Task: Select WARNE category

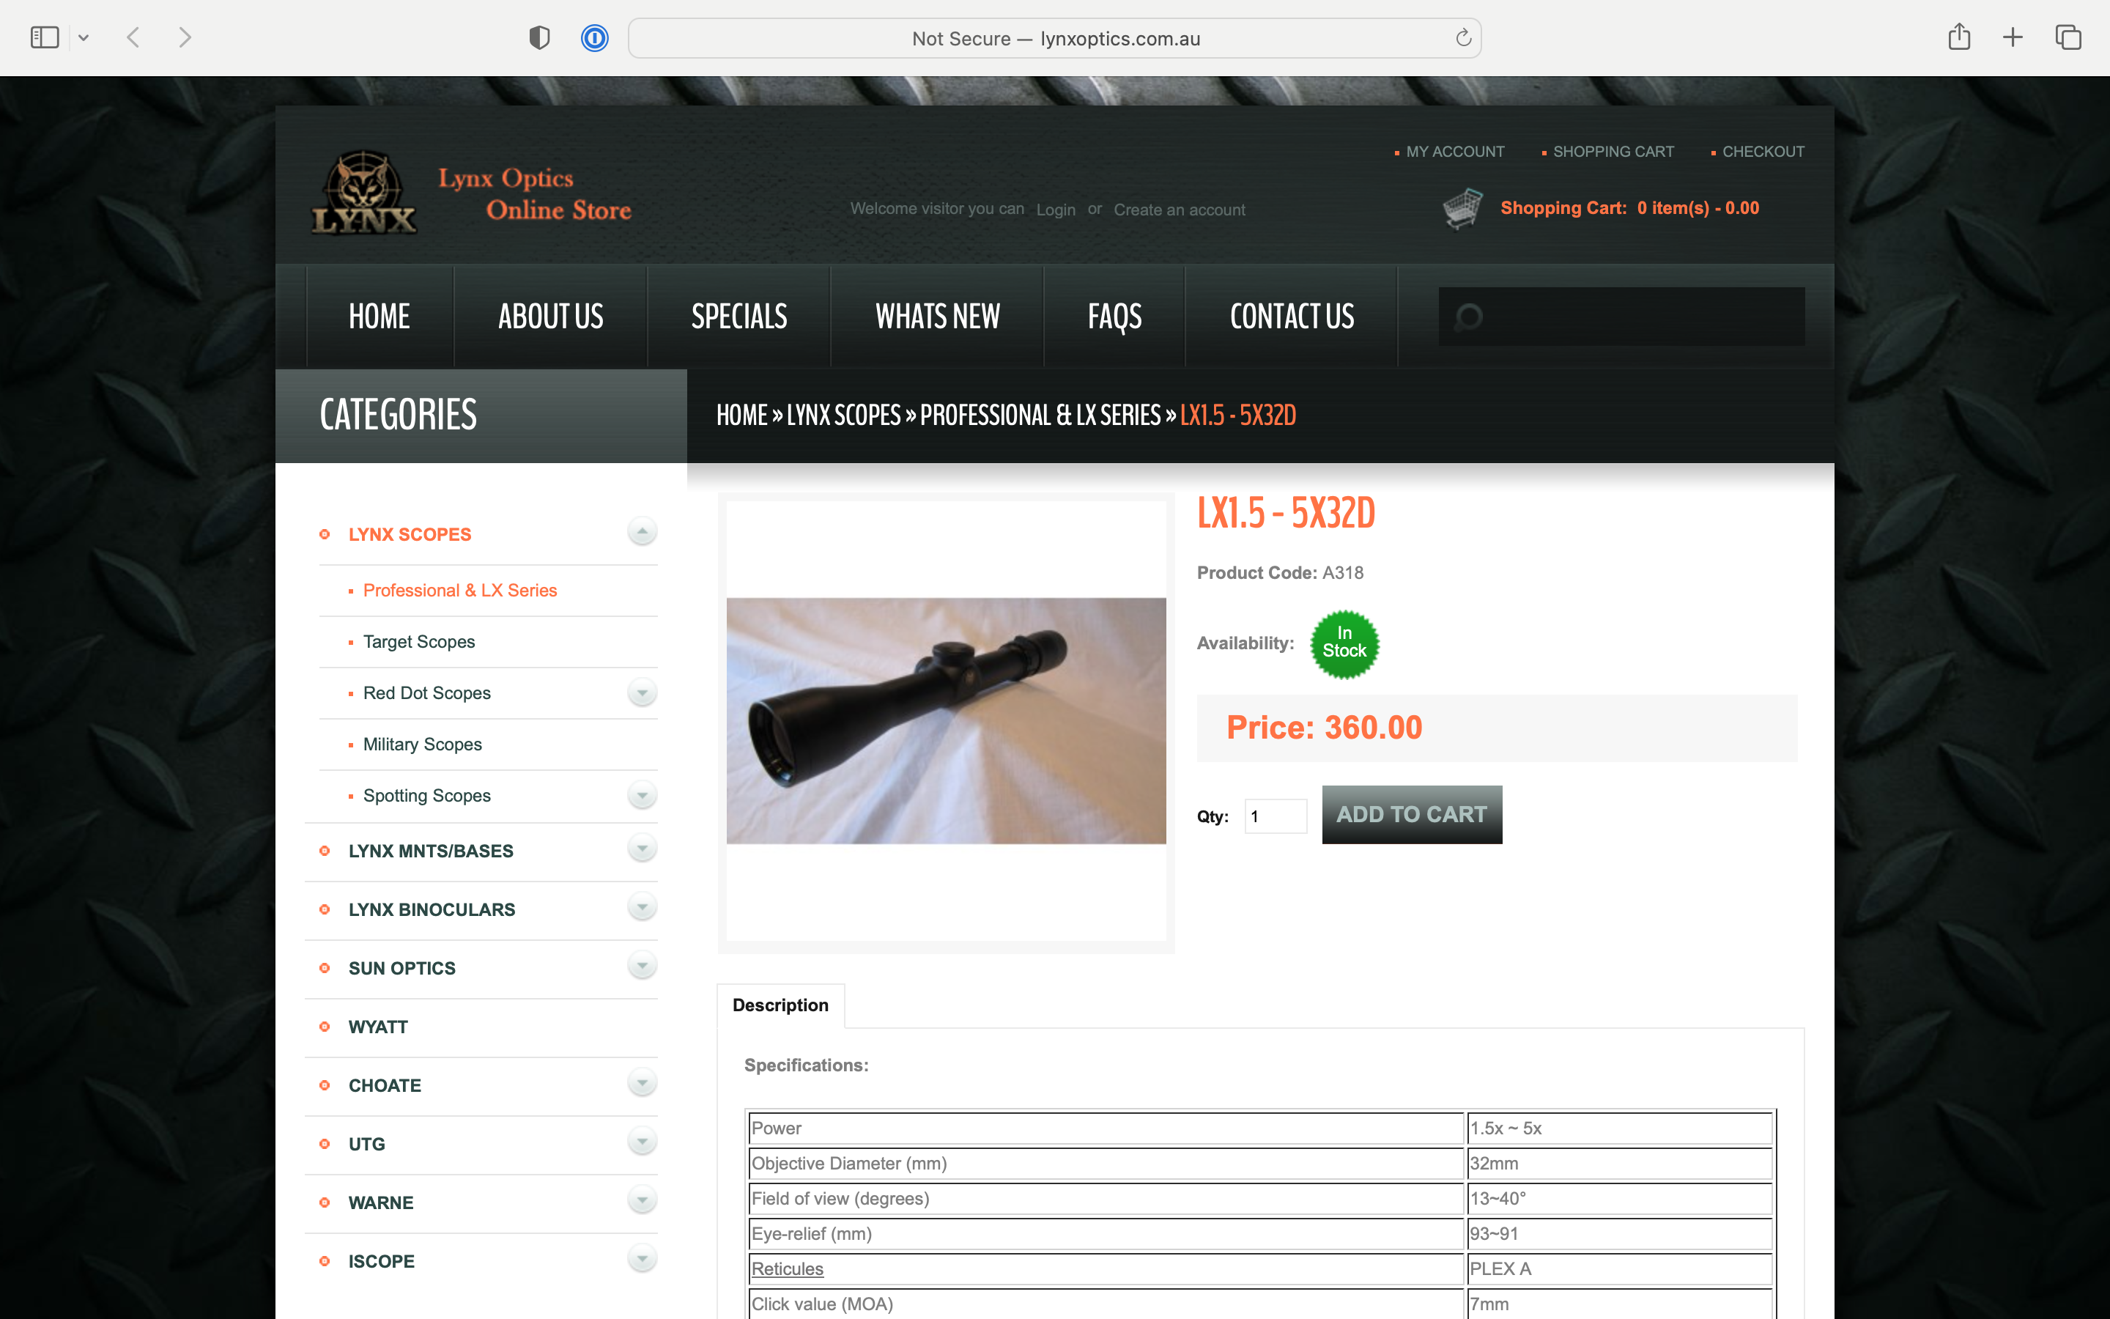Action: pos(381,1203)
